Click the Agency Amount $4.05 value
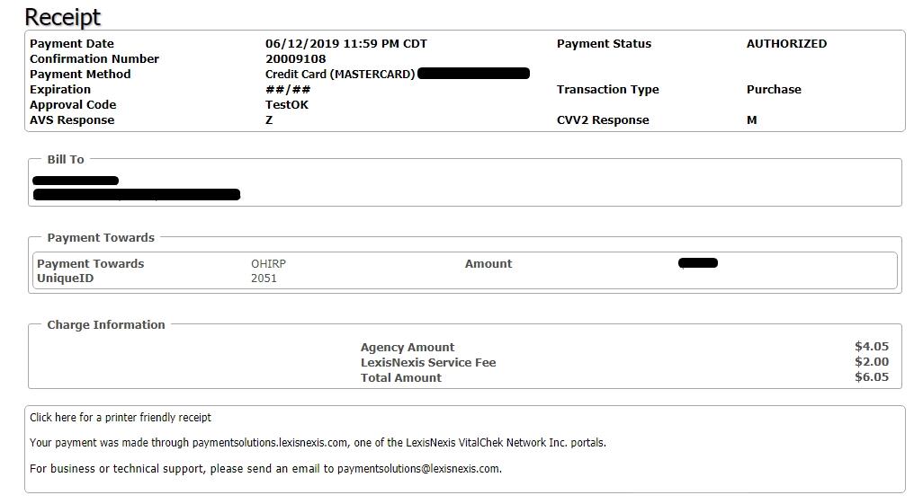Viewport: 914px width, 504px height. (872, 347)
